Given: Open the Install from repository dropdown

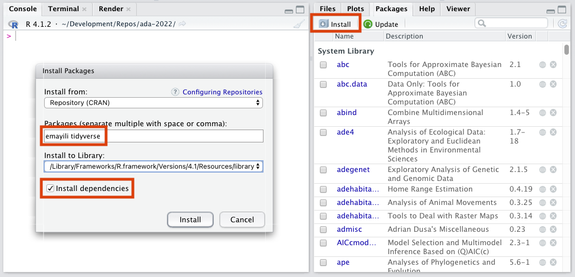Looking at the screenshot, I should [153, 103].
